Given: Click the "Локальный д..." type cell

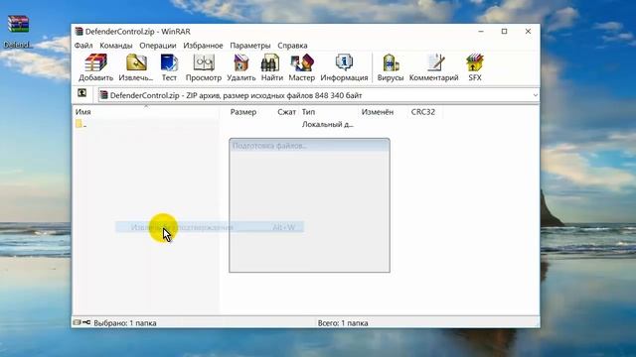Looking at the screenshot, I should pos(328,124).
